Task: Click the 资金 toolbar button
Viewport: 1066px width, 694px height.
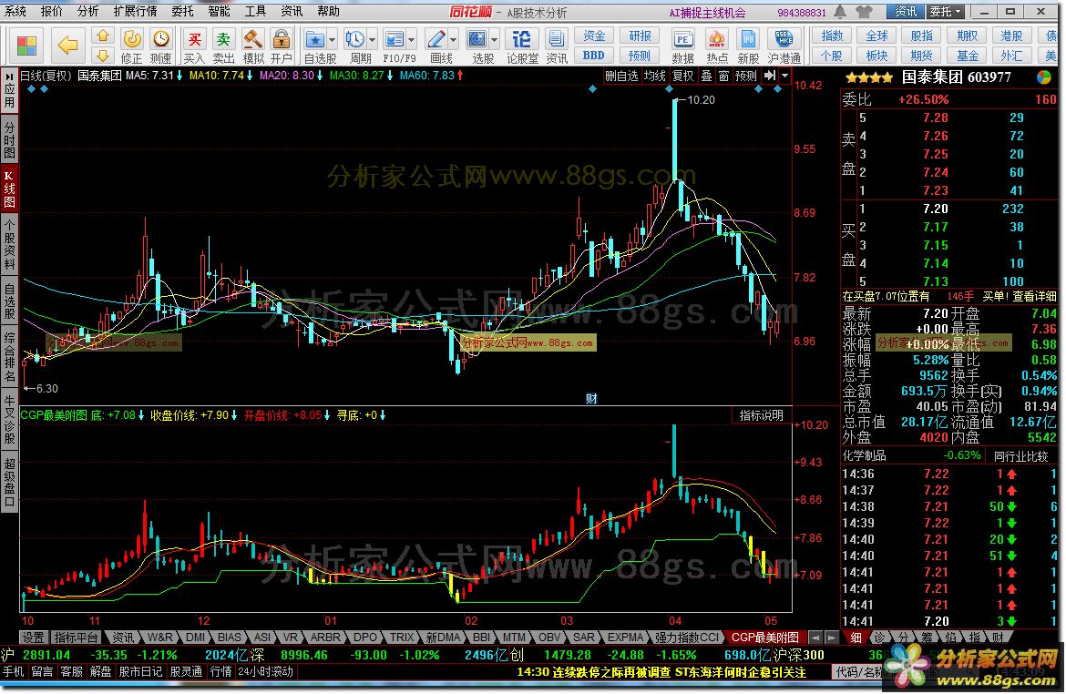Action: pyautogui.click(x=593, y=36)
